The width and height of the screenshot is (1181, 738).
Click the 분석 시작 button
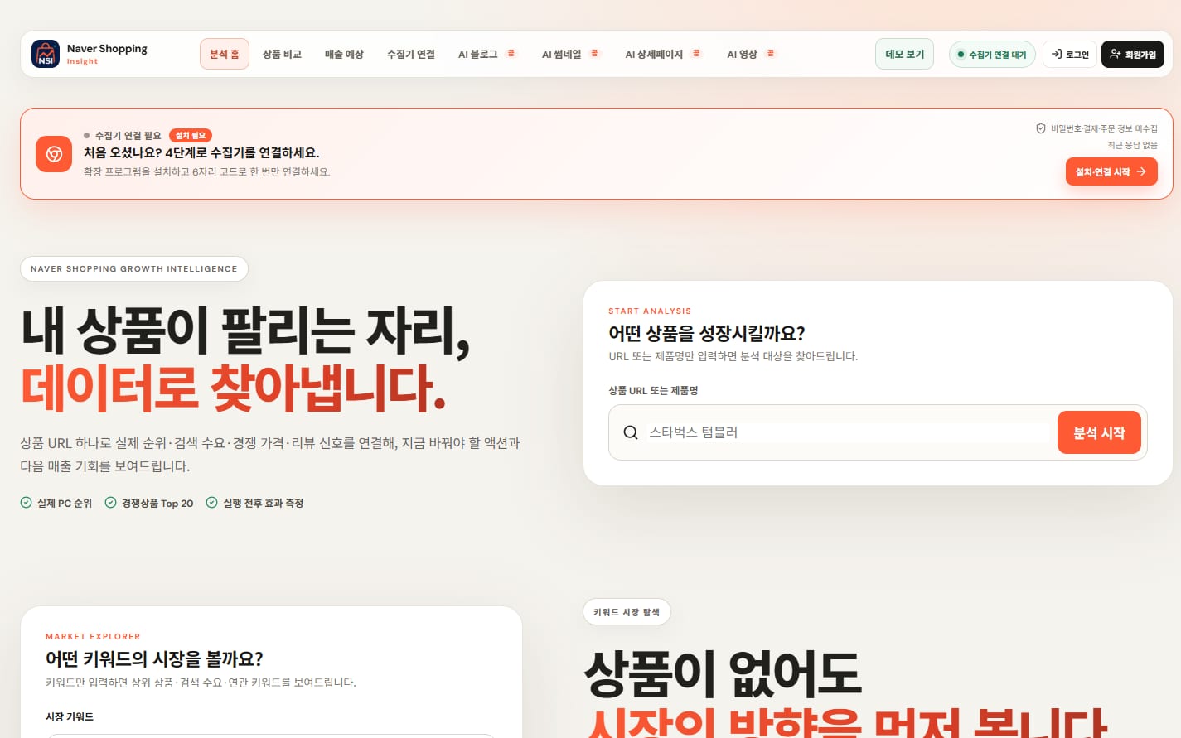(x=1099, y=432)
